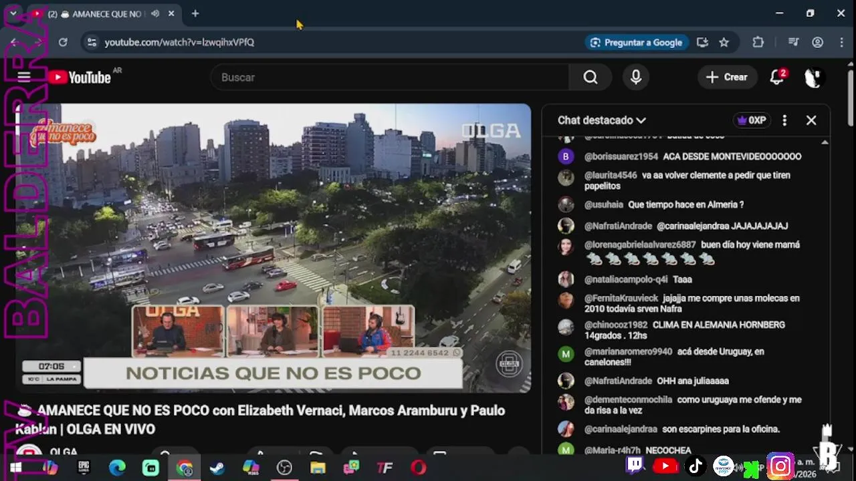Screen dimensions: 856x481
Task: Focus the Buscar search field
Action: (391, 77)
